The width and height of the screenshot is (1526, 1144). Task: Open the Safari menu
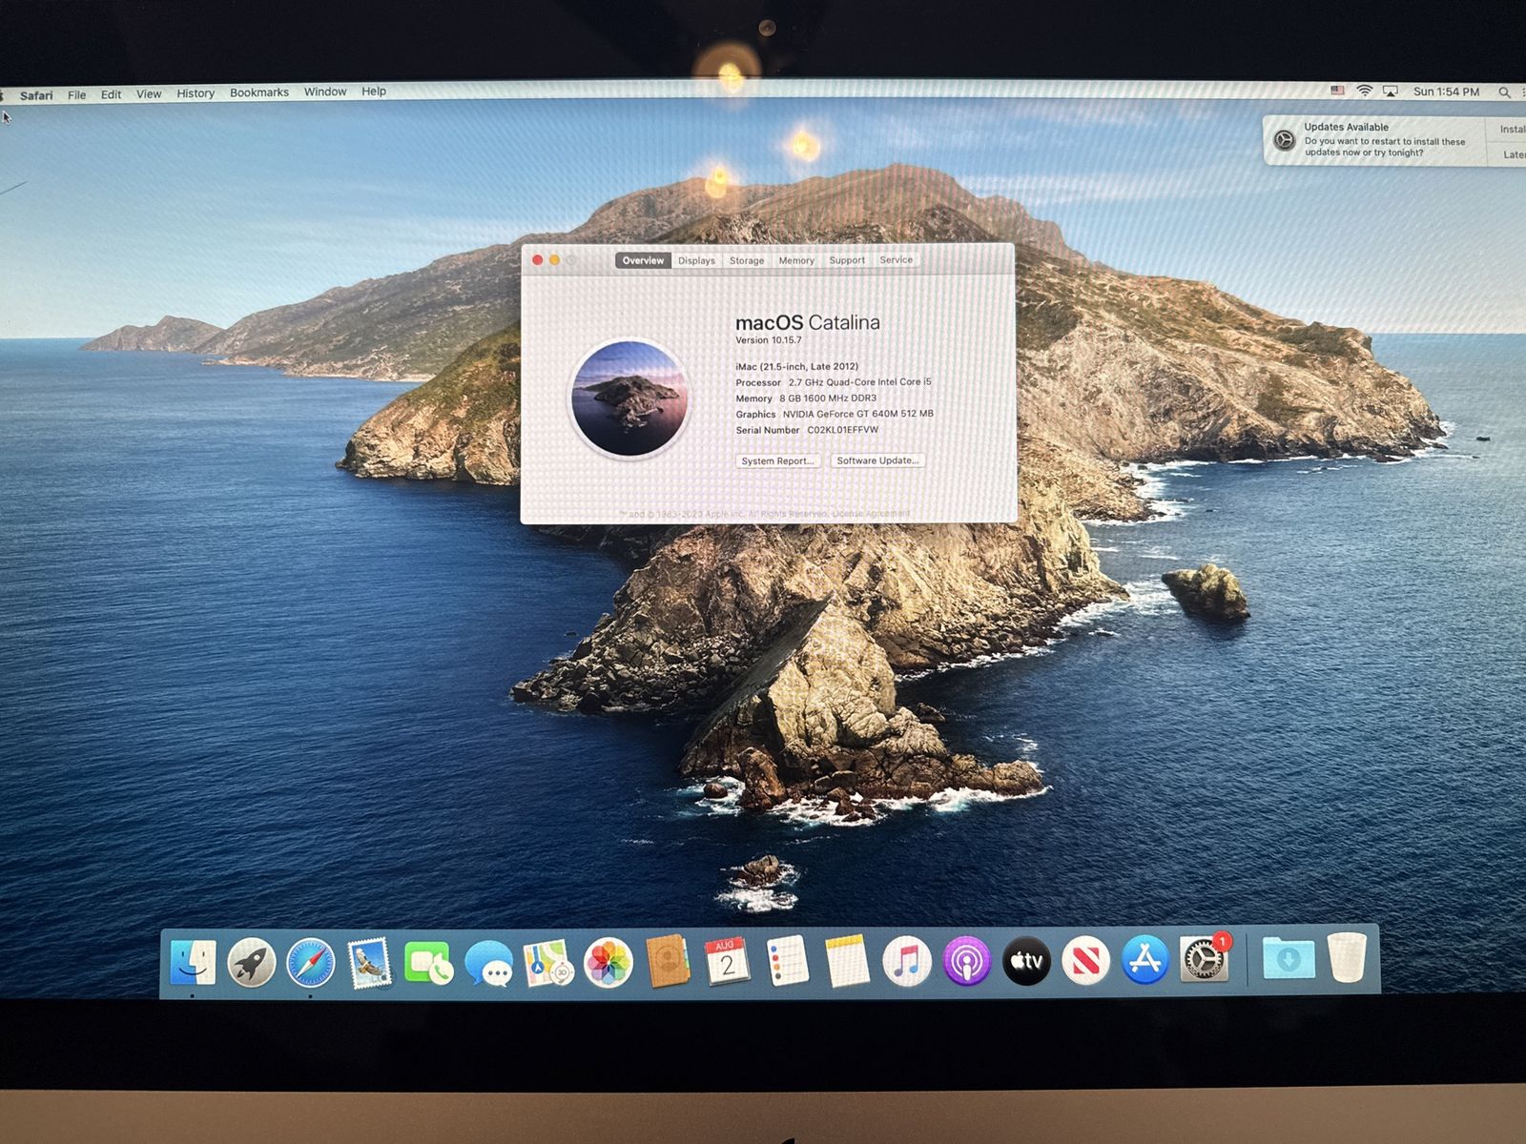click(36, 95)
